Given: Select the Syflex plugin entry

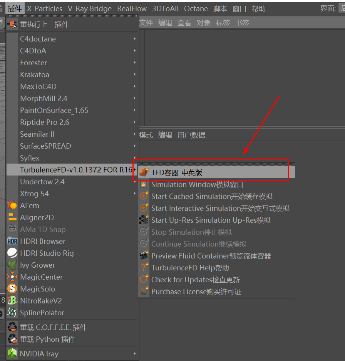Looking at the screenshot, I should [x=72, y=158].
